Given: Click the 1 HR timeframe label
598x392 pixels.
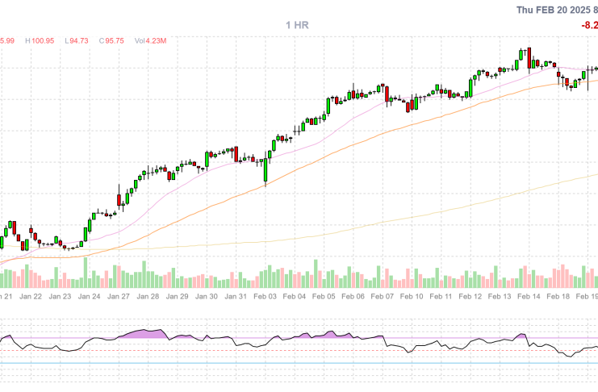Looking at the screenshot, I should coord(297,26).
